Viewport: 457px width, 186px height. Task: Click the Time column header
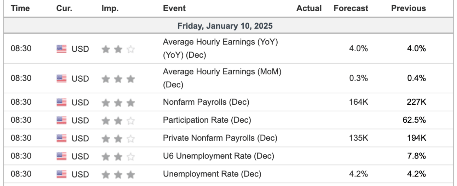pos(21,8)
